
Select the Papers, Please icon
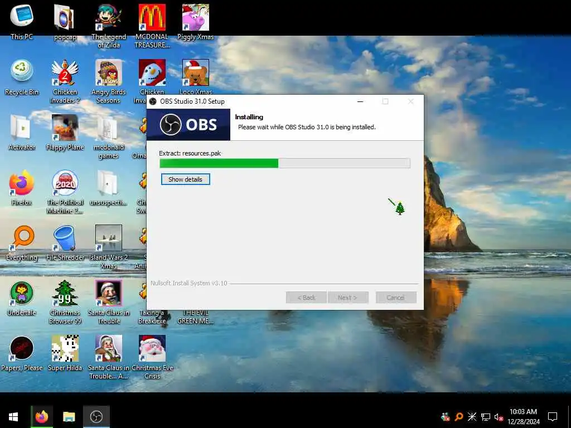pyautogui.click(x=22, y=354)
